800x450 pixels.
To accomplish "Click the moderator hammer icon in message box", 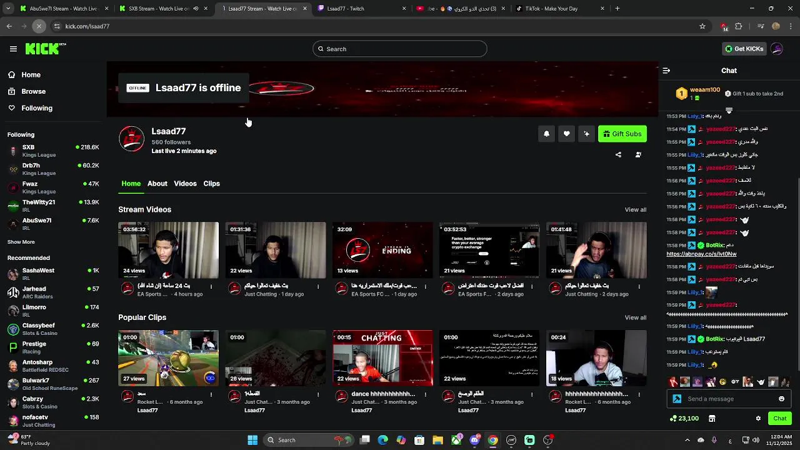I will [x=677, y=399].
